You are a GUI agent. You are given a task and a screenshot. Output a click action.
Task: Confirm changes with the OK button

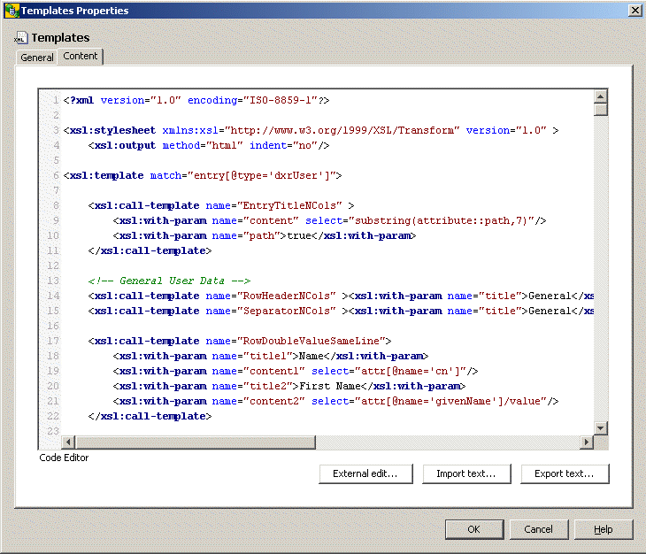coord(474,529)
